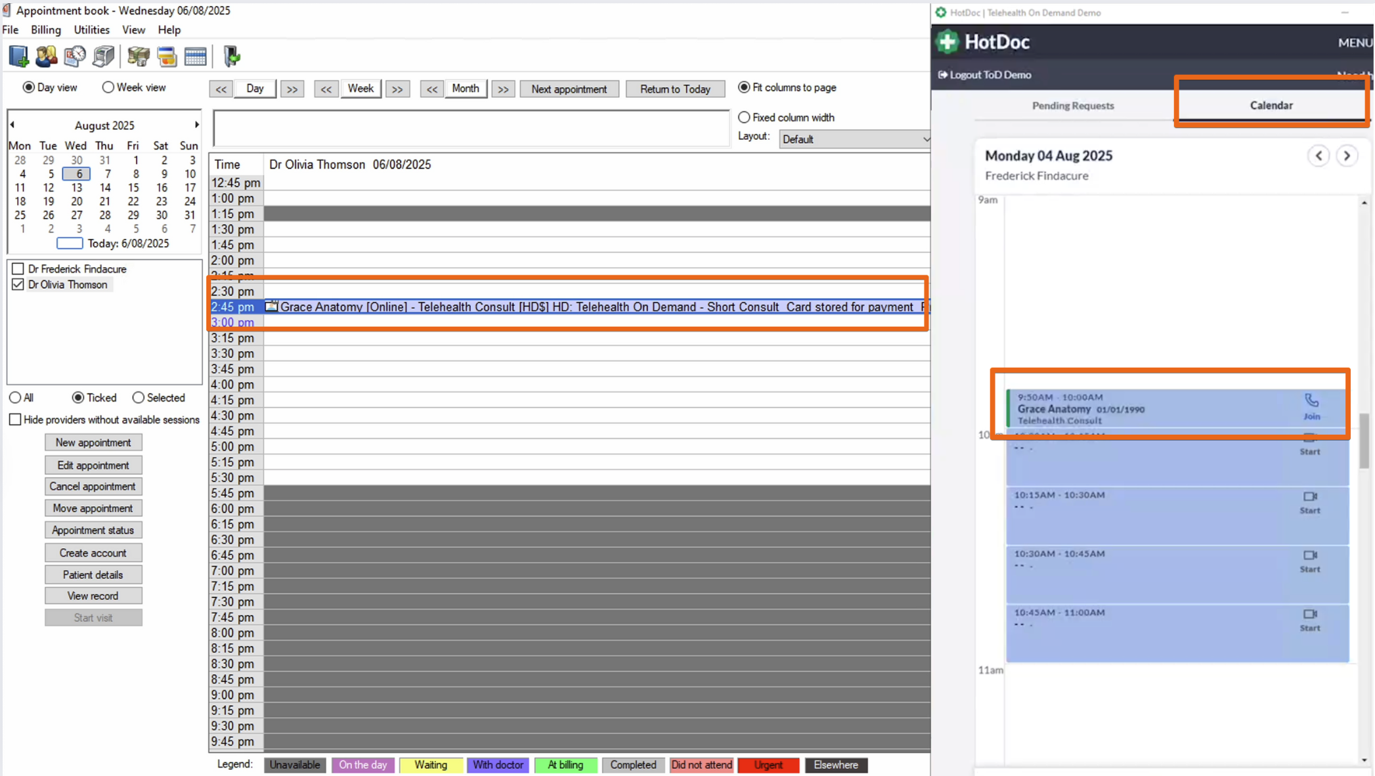Open the Help menu

(x=169, y=30)
